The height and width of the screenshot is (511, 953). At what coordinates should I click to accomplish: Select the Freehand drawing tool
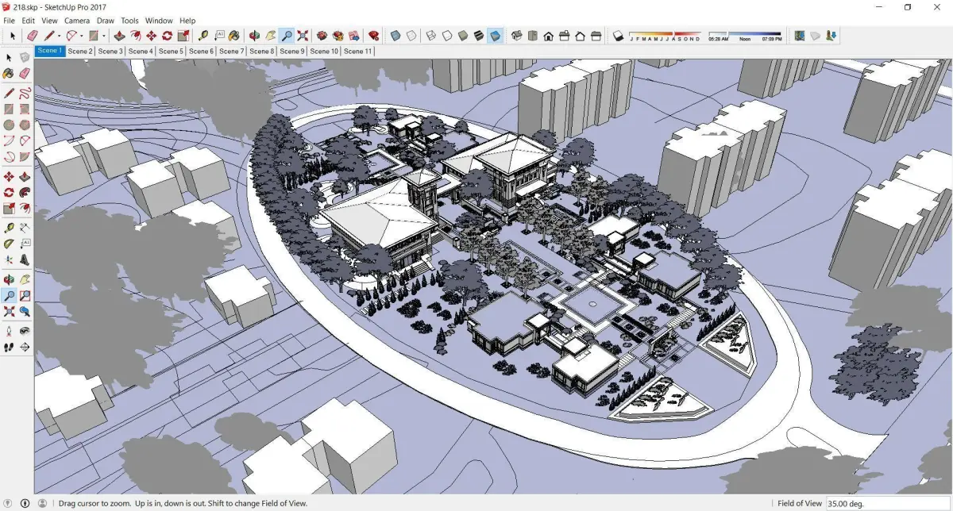click(25, 93)
